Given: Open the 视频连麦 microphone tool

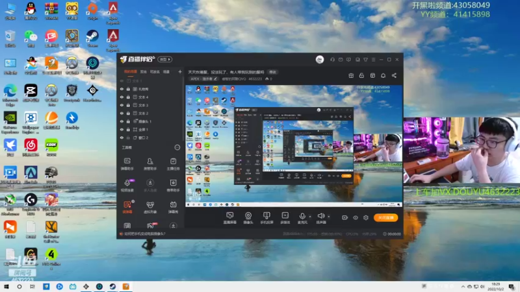Looking at the screenshot, I should [x=127, y=185].
